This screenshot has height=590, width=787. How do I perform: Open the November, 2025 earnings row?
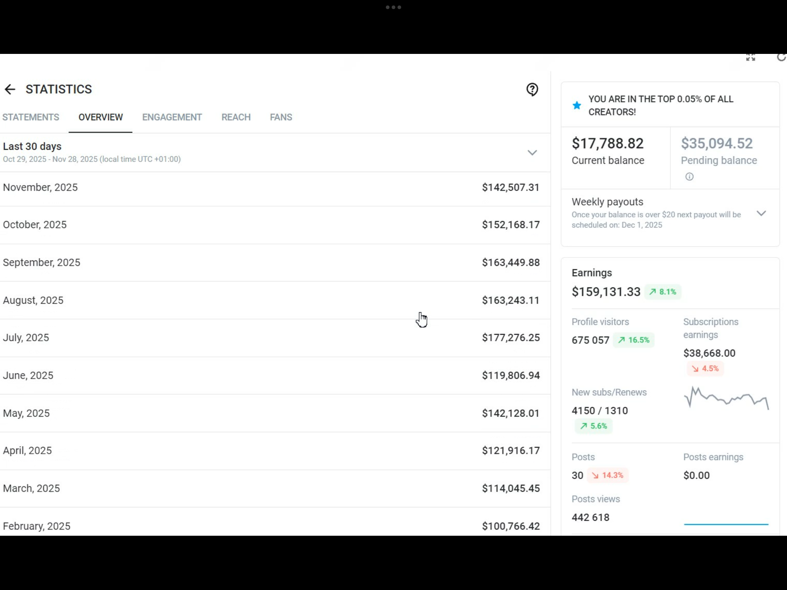(x=271, y=188)
